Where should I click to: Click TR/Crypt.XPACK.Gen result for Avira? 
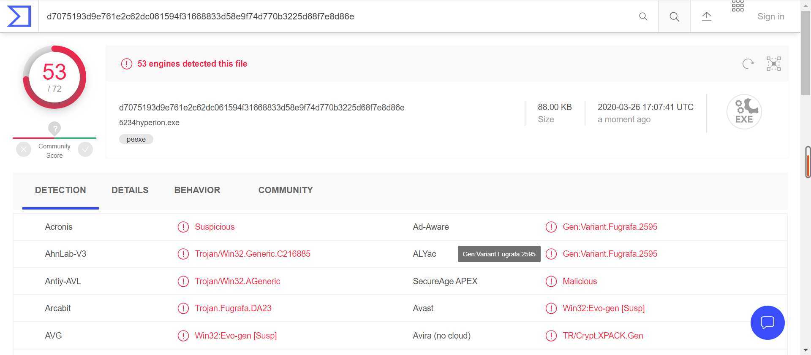(x=603, y=336)
